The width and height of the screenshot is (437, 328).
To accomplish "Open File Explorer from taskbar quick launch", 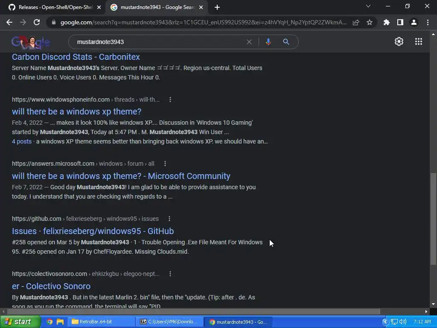I will [60, 322].
